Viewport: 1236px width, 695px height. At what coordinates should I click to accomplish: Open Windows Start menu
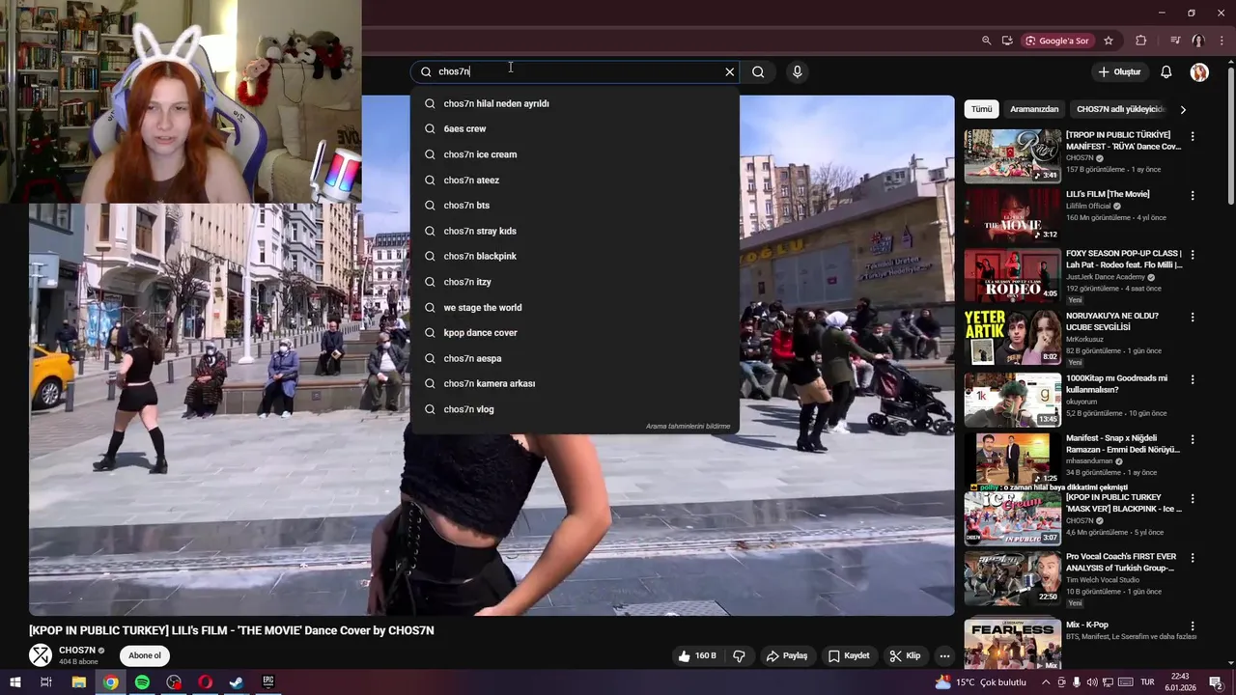pos(15,682)
